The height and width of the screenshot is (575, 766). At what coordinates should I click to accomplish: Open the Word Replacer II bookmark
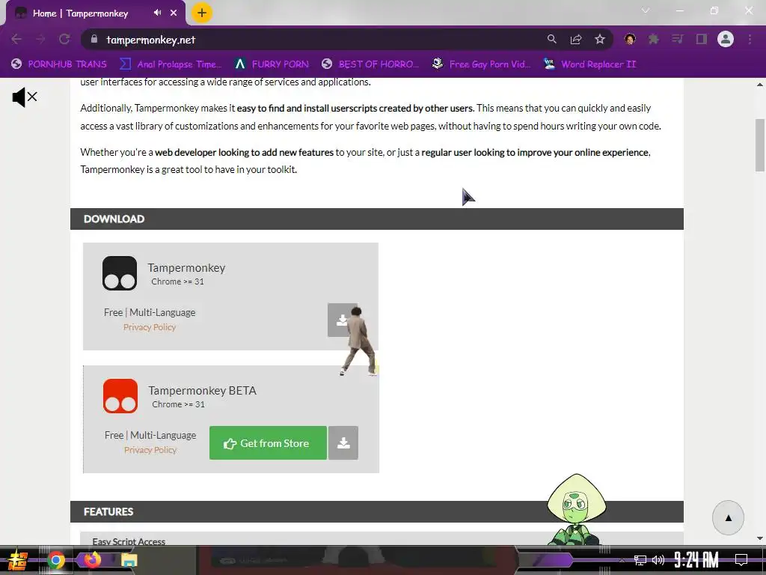pos(589,64)
